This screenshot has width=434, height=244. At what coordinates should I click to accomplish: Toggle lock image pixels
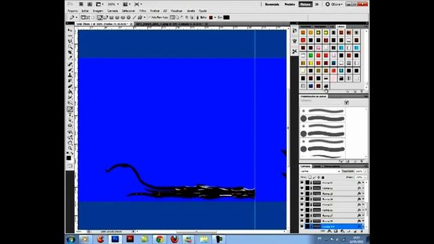tap(315, 178)
